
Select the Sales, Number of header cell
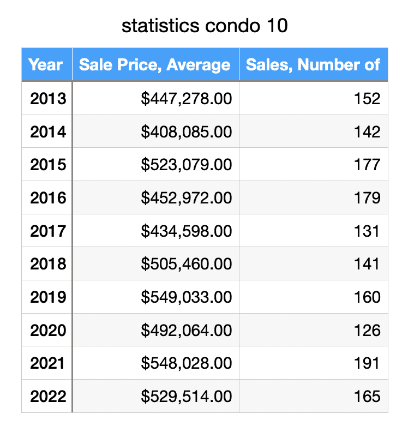[x=313, y=65]
